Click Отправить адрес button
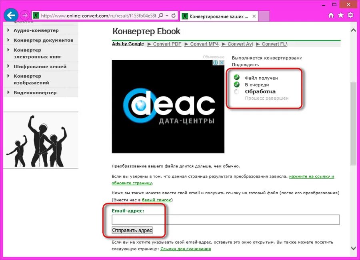The image size is (360, 260). click(x=132, y=230)
